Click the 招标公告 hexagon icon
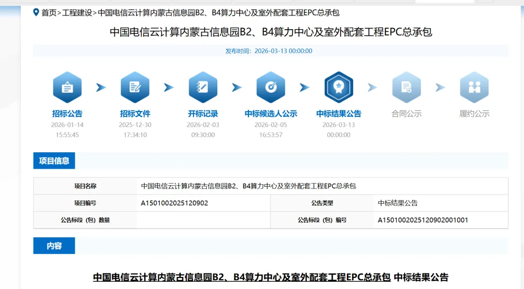Viewport: 524px width, 289px height. coord(67,87)
